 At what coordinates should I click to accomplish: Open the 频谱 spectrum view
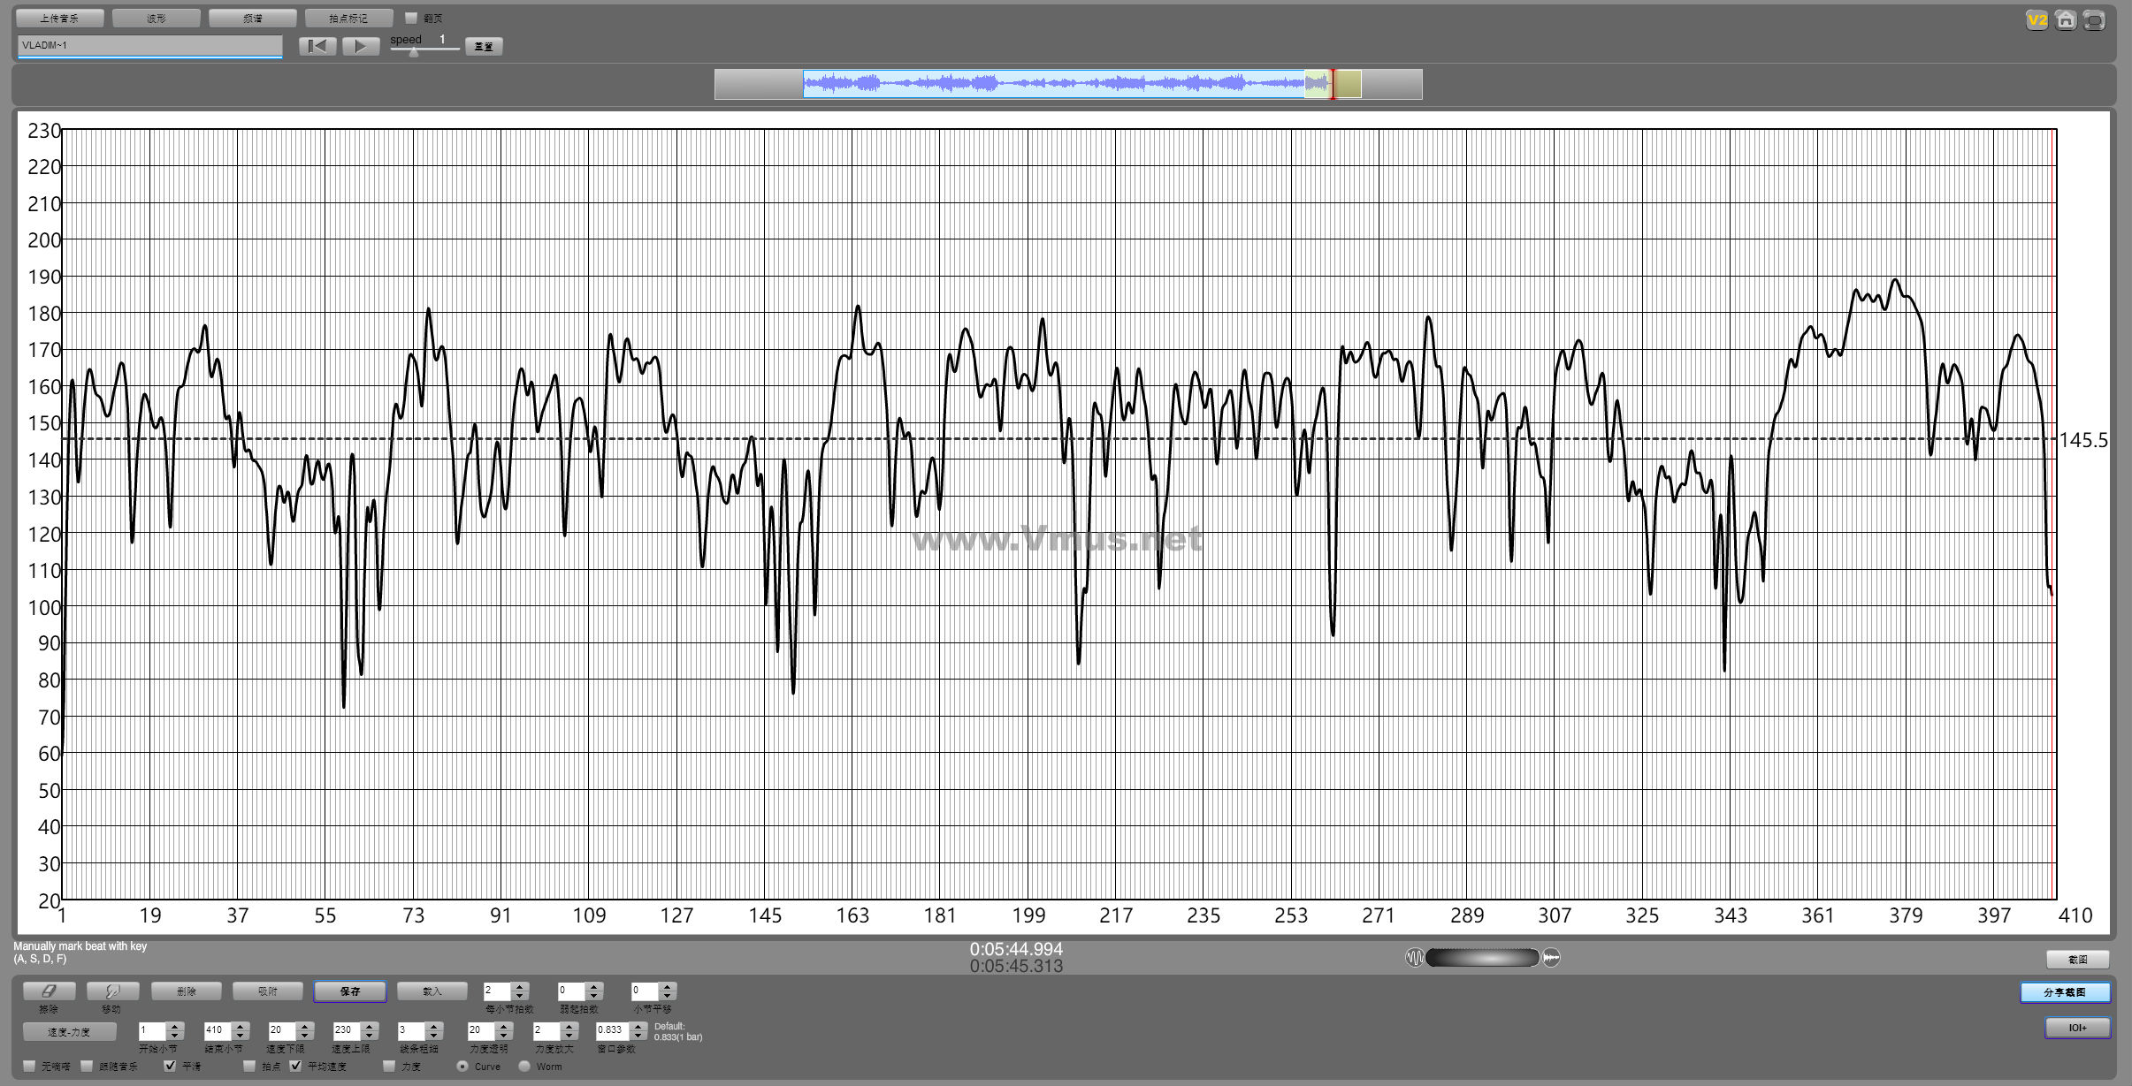tap(252, 18)
